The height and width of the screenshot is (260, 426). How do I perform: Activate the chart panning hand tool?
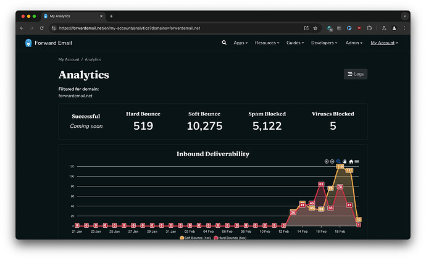coord(345,162)
